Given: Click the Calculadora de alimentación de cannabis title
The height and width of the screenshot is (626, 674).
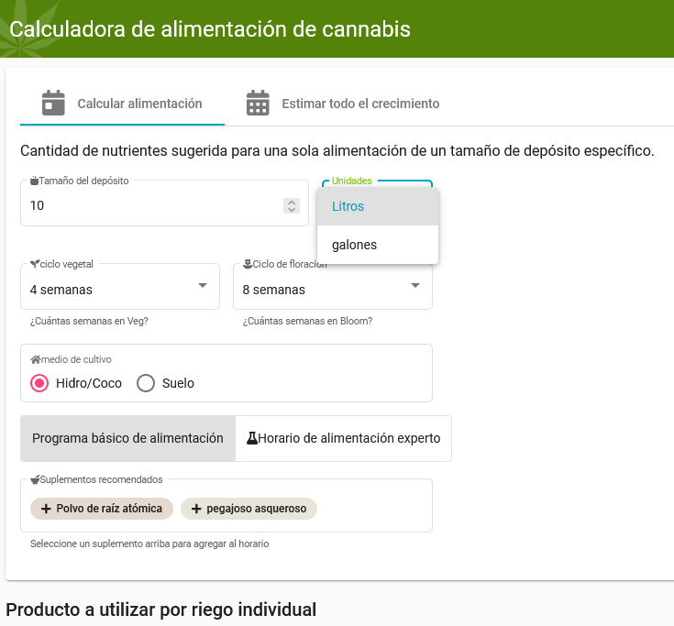Looking at the screenshot, I should point(210,29).
